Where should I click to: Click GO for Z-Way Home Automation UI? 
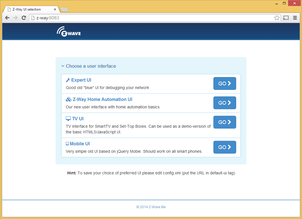click(225, 103)
